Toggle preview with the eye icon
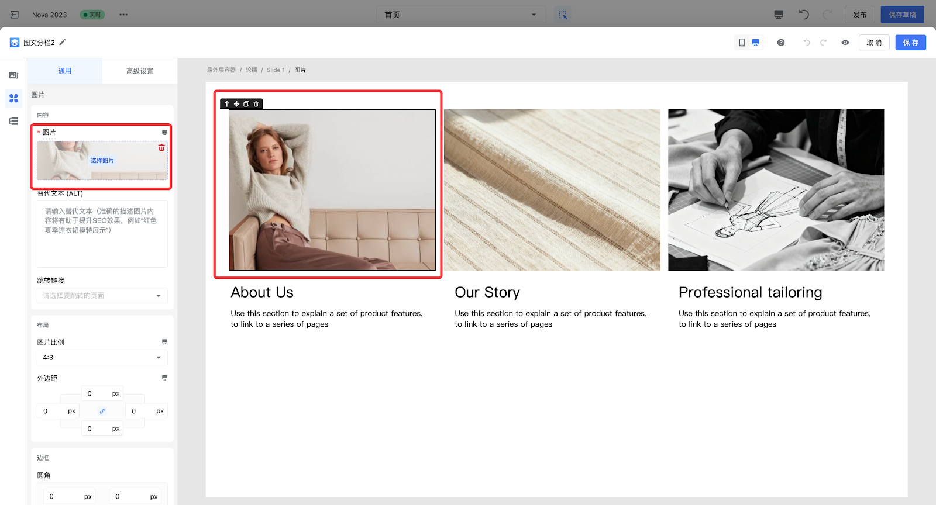 point(845,43)
